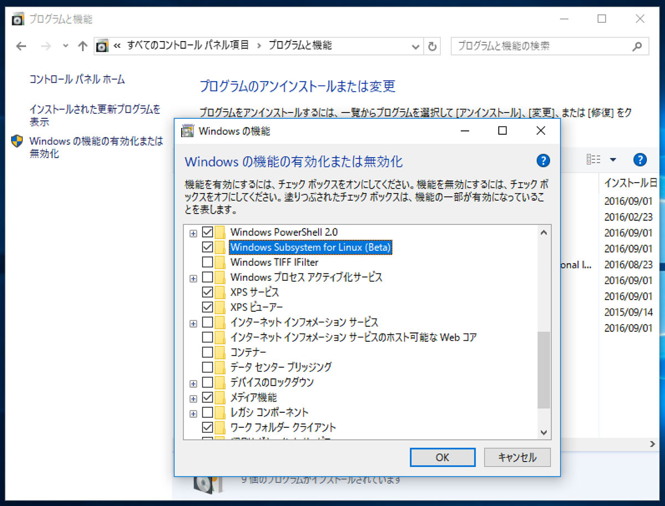Select コンテナー feature label
Viewport: 665px width, 506px height.
tap(248, 352)
